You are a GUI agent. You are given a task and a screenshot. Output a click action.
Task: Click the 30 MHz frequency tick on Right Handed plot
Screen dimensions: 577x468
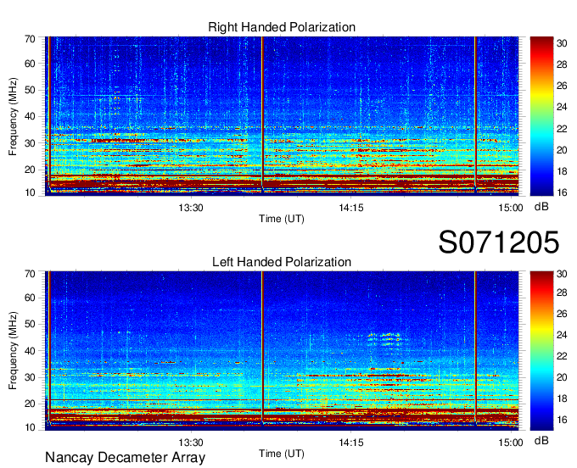tap(30, 143)
